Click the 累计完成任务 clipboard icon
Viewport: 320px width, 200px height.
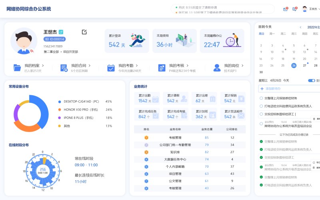(x=156, y=116)
